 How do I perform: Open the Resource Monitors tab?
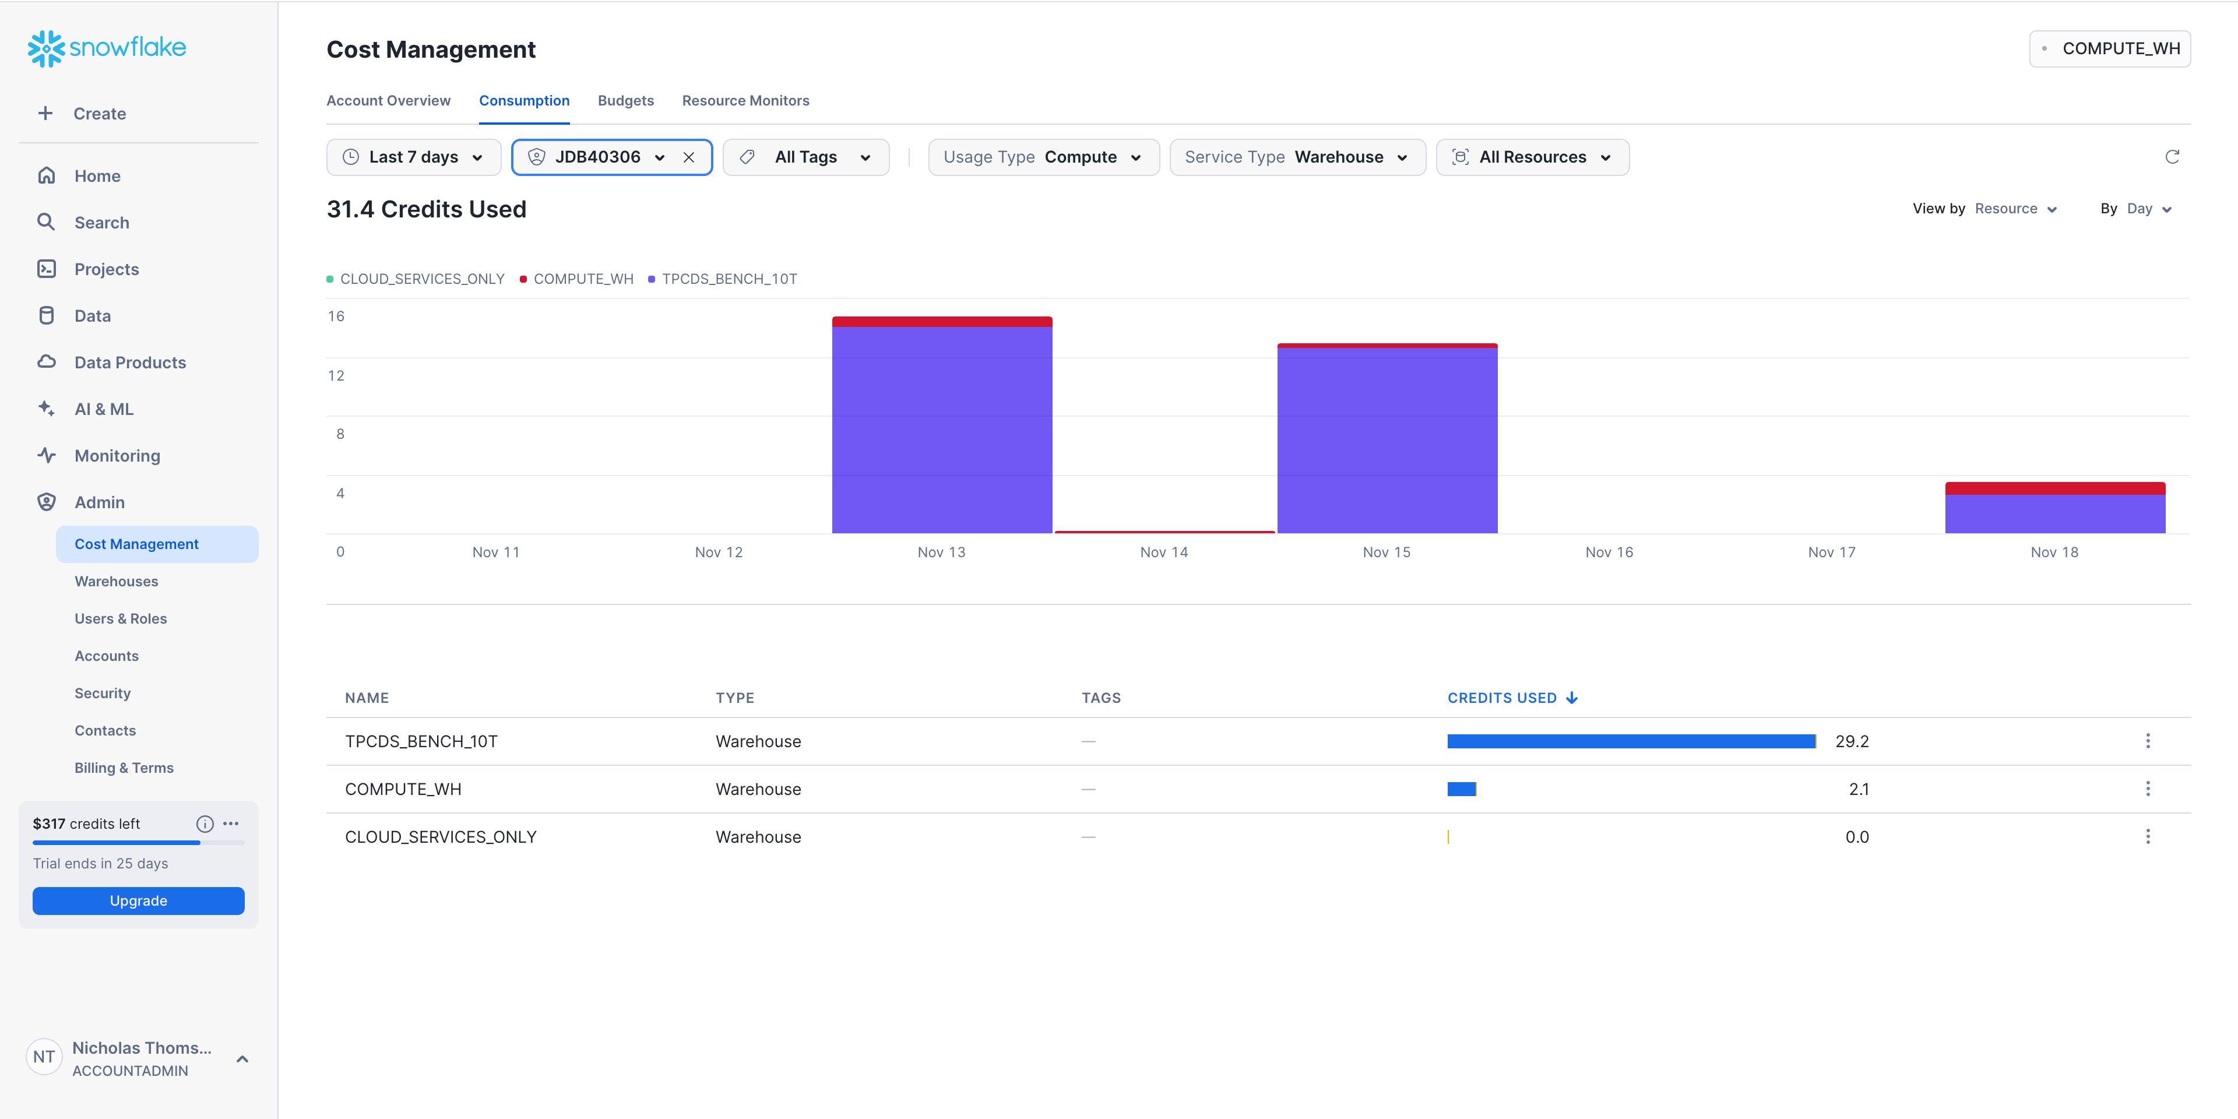click(745, 100)
